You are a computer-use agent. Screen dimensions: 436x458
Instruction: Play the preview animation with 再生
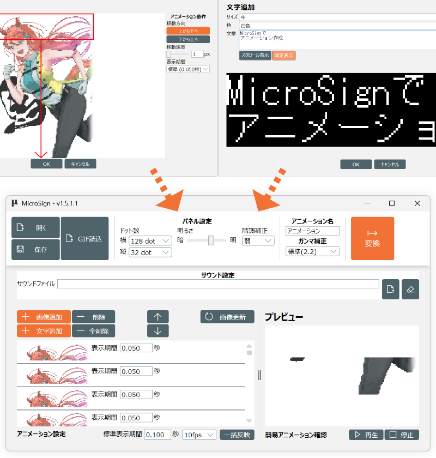tap(366, 435)
